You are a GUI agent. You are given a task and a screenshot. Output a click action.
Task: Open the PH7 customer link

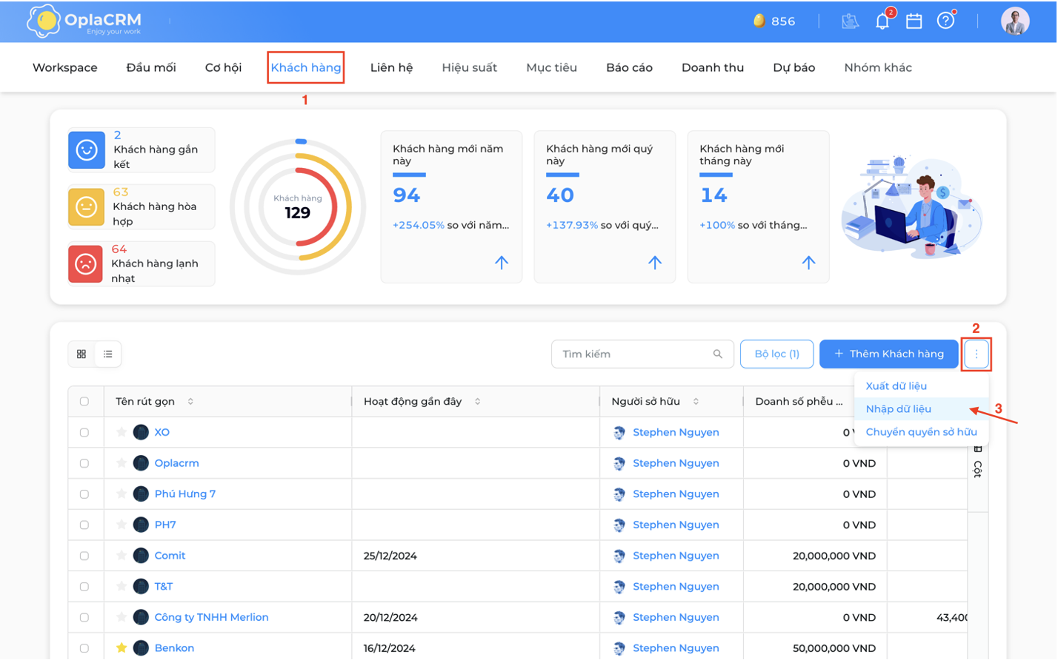(x=165, y=525)
